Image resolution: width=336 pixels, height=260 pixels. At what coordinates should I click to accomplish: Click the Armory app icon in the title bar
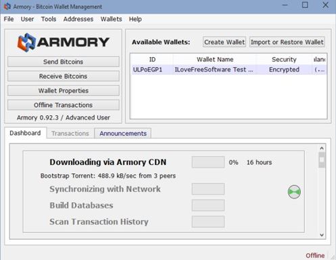coord(7,6)
